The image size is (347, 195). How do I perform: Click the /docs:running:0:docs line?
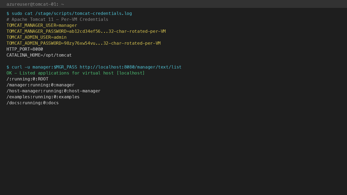coord(33,103)
